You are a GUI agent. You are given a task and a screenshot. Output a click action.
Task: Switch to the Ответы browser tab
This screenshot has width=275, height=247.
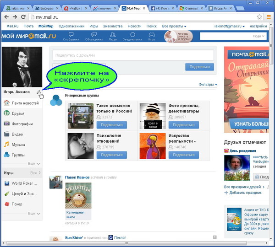point(191,8)
